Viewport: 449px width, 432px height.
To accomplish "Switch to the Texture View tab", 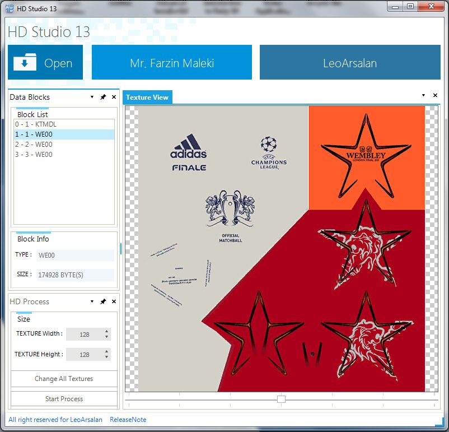I will 147,97.
